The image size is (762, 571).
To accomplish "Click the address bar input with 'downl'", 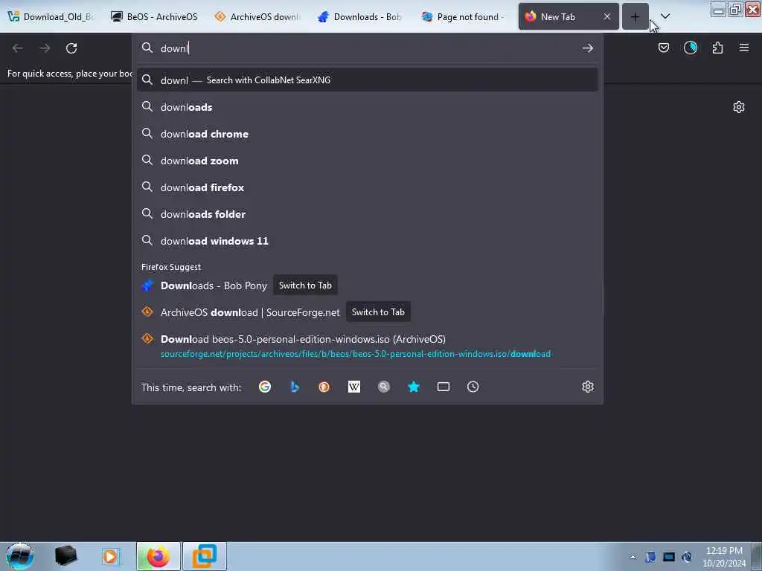I will [x=368, y=48].
